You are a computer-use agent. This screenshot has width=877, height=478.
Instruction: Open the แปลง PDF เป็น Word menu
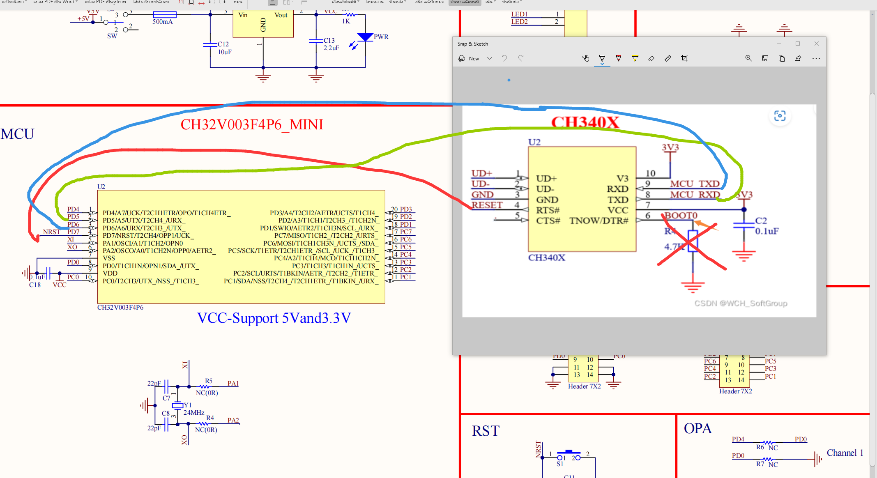pyautogui.click(x=55, y=2)
